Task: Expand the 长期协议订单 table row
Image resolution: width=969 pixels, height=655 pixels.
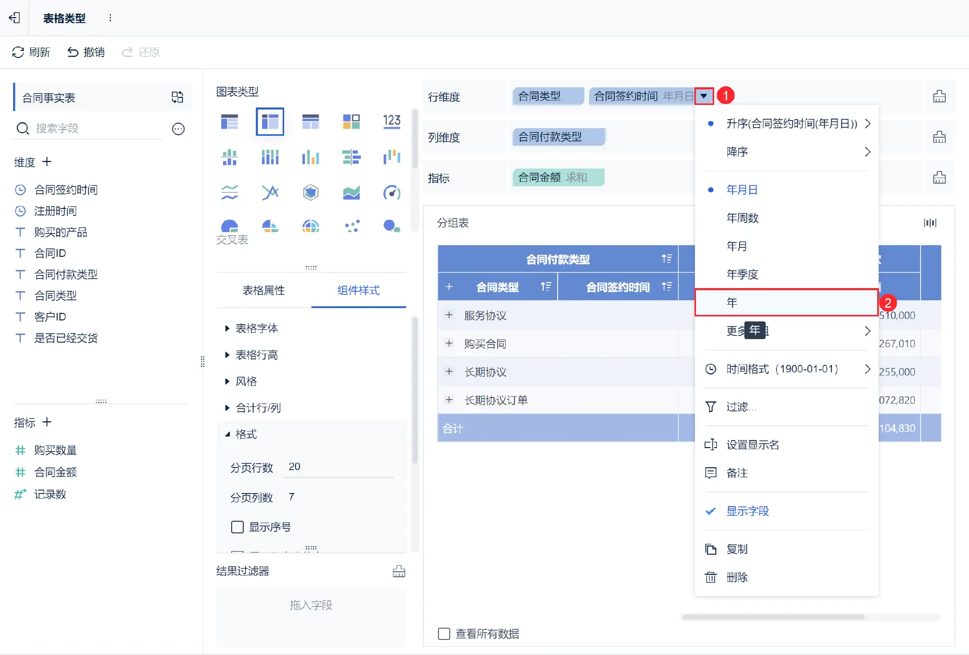Action: (x=449, y=400)
